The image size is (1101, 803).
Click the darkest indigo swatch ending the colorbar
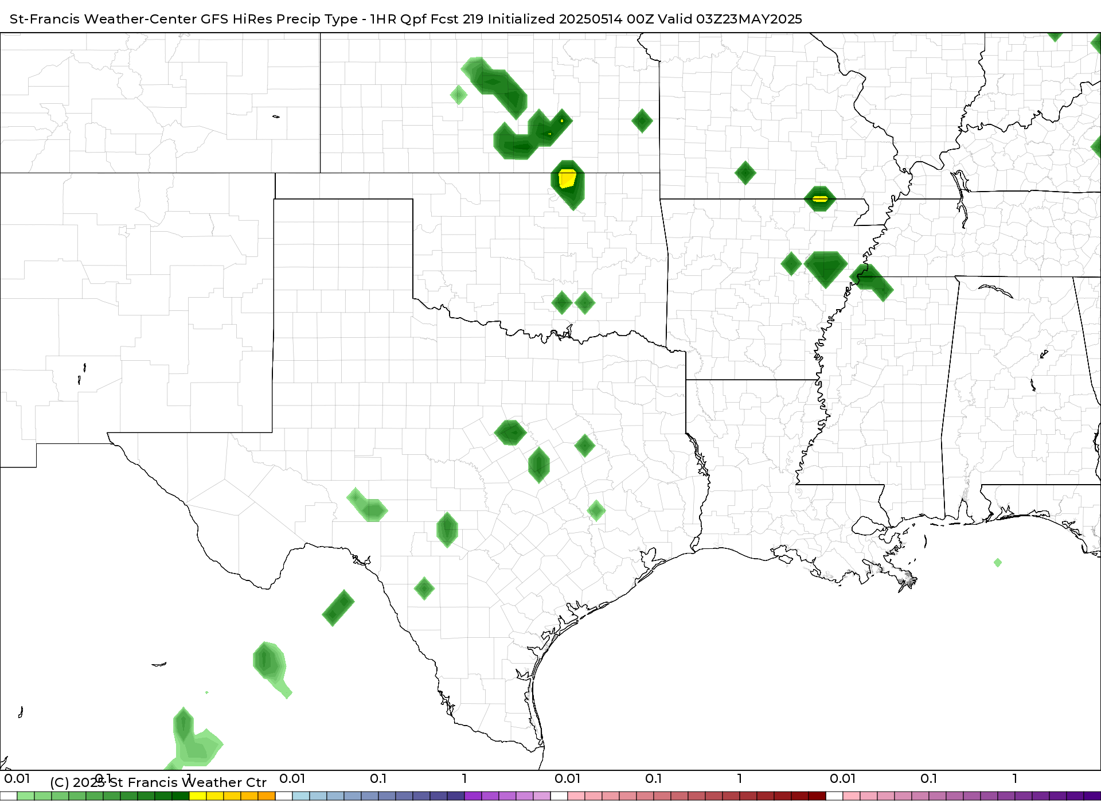[x=1092, y=796]
